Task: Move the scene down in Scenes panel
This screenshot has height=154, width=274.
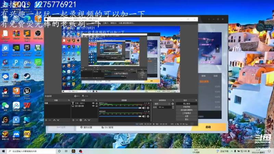Action: [58, 120]
